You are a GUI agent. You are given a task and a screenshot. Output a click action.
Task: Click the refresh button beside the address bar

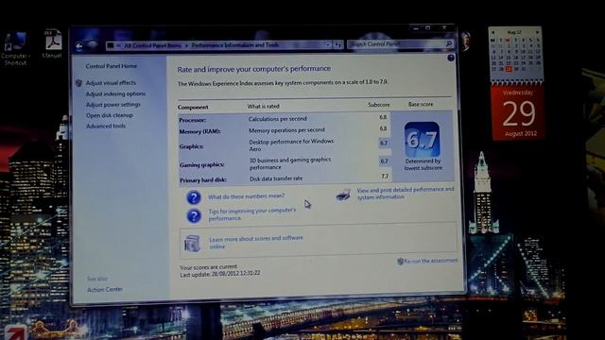point(338,45)
